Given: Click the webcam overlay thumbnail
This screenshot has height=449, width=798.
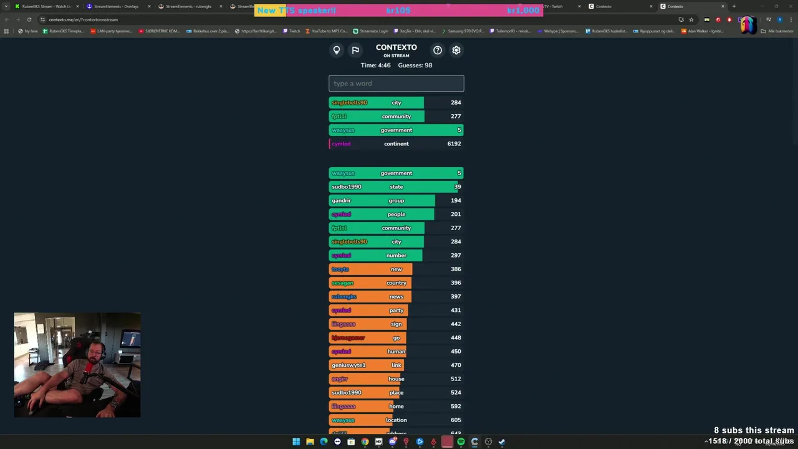Looking at the screenshot, I should pos(77,365).
